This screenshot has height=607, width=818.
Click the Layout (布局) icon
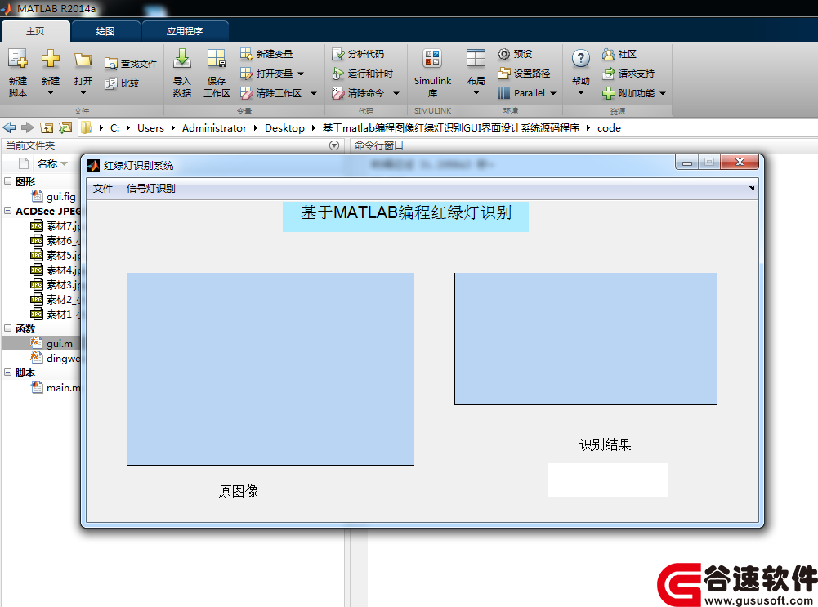(476, 58)
